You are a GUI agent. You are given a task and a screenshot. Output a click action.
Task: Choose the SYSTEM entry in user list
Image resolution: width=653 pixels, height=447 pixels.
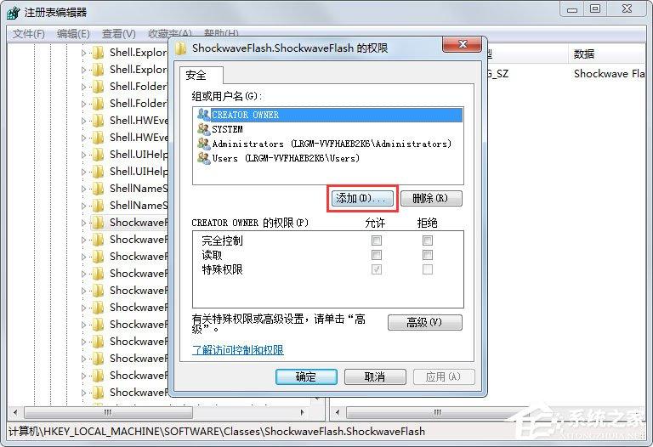tap(227, 129)
